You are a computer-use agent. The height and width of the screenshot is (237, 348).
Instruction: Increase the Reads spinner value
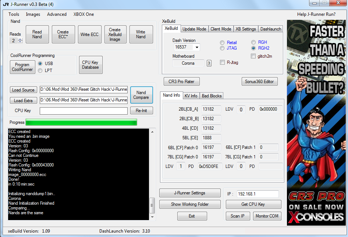pyautogui.click(x=20, y=39)
